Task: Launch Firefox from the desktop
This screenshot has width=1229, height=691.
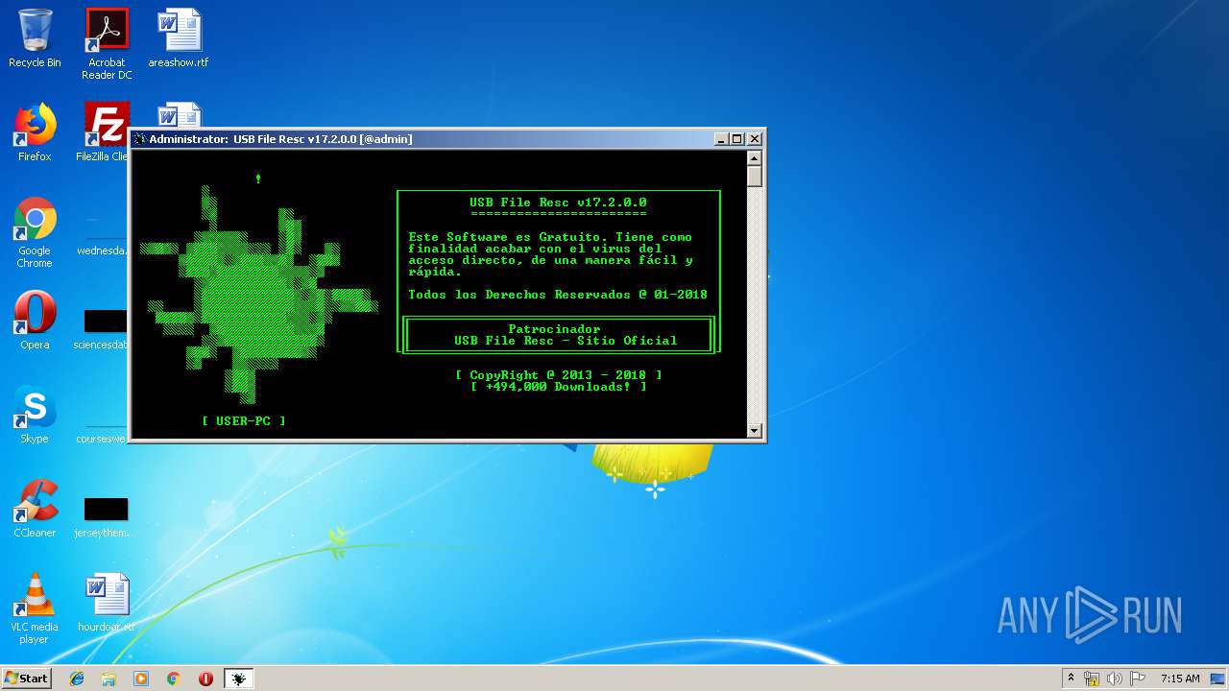Action: (x=35, y=132)
